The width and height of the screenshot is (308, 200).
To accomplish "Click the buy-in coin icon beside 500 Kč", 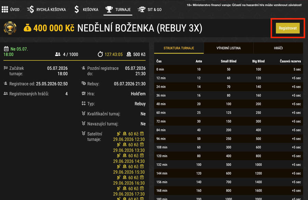I will coord(129,54).
